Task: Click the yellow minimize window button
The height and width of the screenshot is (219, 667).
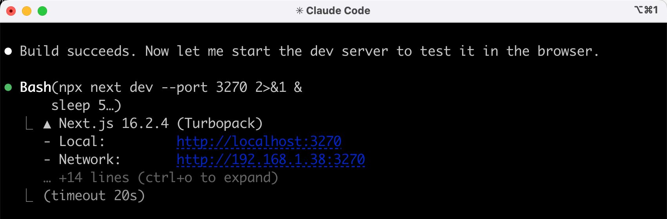Action: coord(27,11)
